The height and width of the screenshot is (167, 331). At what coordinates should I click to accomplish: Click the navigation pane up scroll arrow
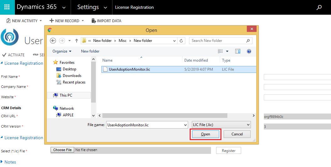point(93,59)
